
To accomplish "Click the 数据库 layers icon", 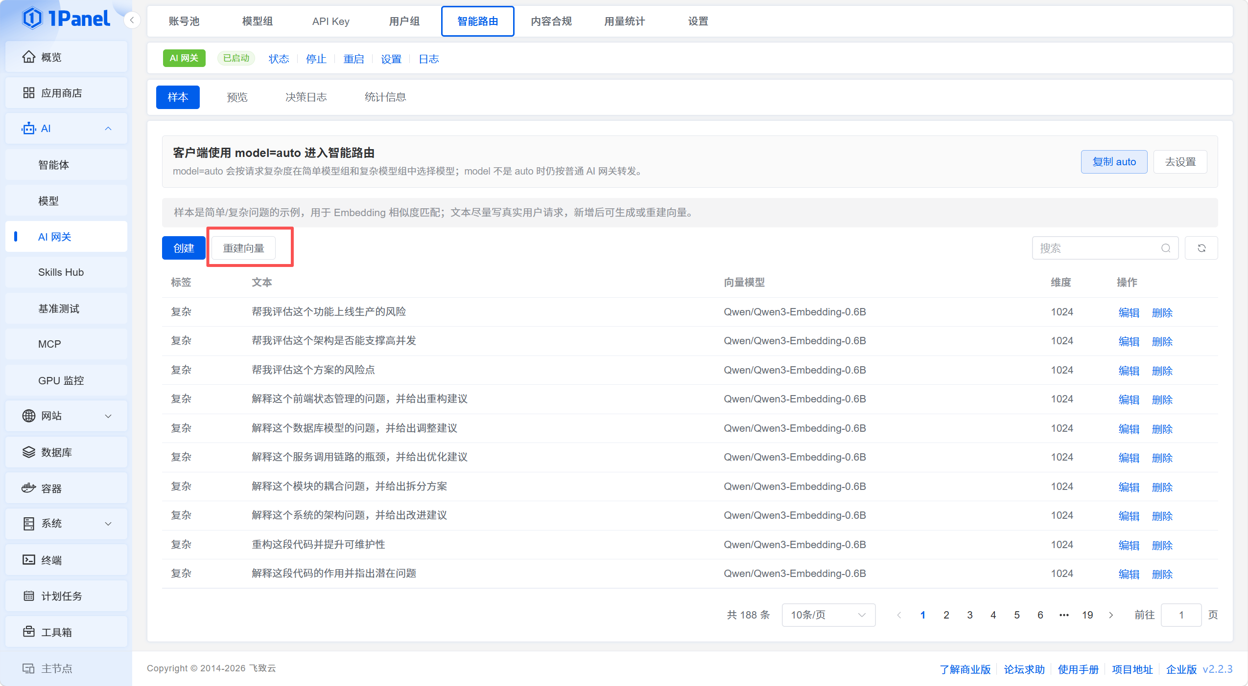I will point(29,452).
